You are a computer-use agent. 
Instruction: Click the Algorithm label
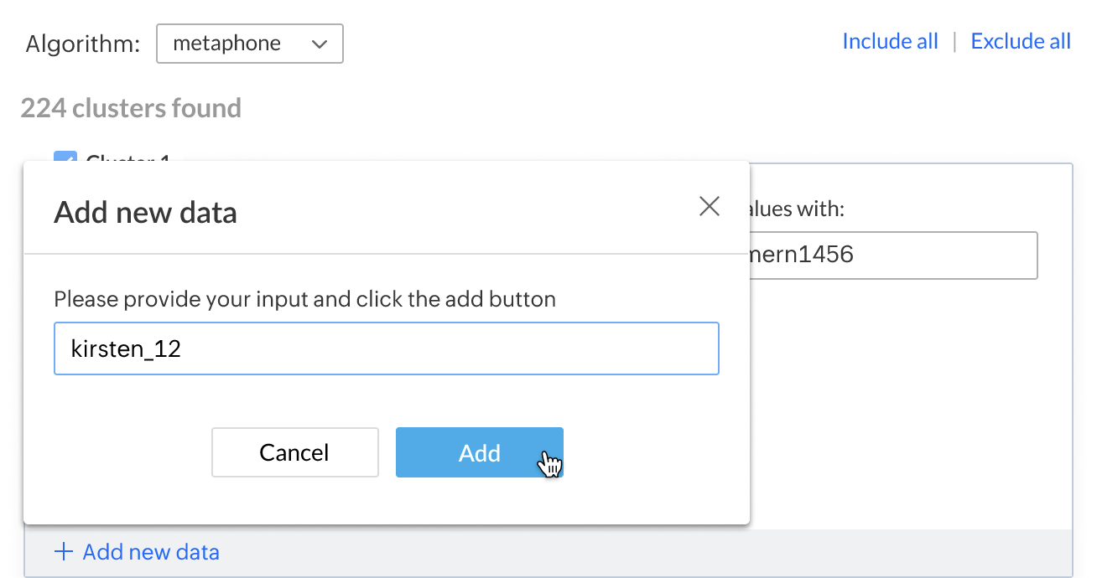pos(83,44)
